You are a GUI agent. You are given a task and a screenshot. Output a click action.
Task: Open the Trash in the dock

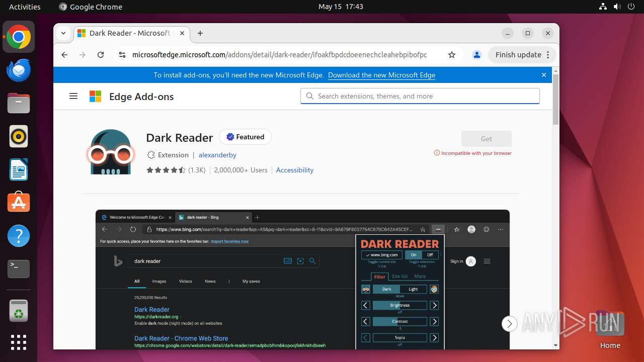click(x=19, y=311)
